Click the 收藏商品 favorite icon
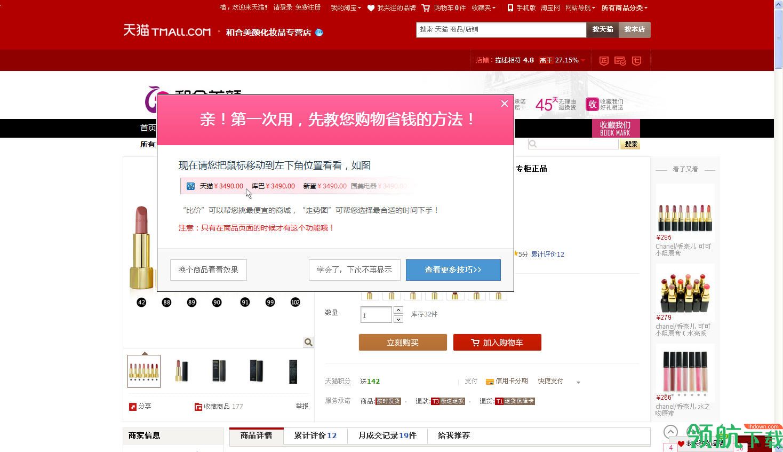The height and width of the screenshot is (452, 783). point(198,406)
